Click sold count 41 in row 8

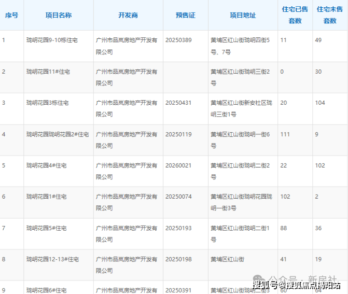(x=283, y=259)
